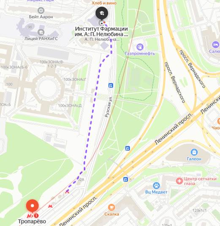Viewport: 220px width, 226px height.
Task: Click the Хлеб и вино place label
Action: 104,3
